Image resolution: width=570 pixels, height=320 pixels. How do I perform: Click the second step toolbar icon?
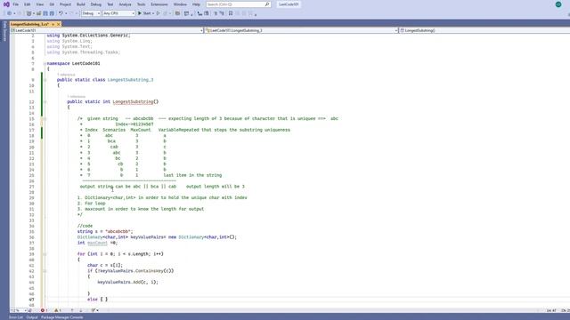(207, 13)
